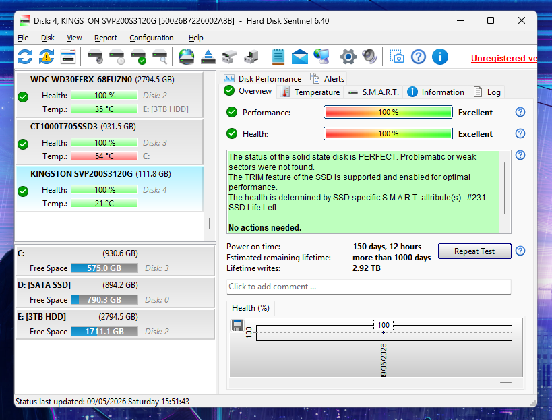Screen dimensions: 552x420
Task: Click the help icon beside Repeat Test
Action: point(520,251)
